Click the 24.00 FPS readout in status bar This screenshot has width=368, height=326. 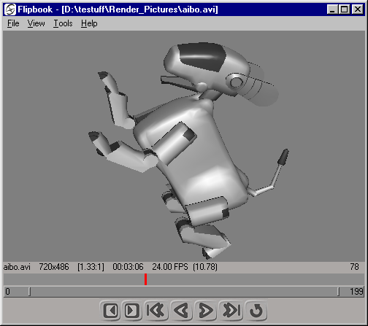click(x=170, y=267)
